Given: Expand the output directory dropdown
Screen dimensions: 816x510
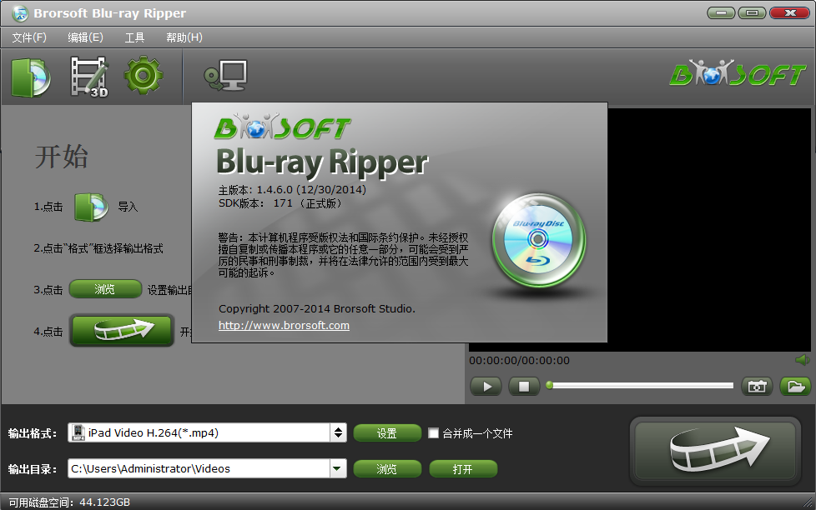Looking at the screenshot, I should 338,469.
